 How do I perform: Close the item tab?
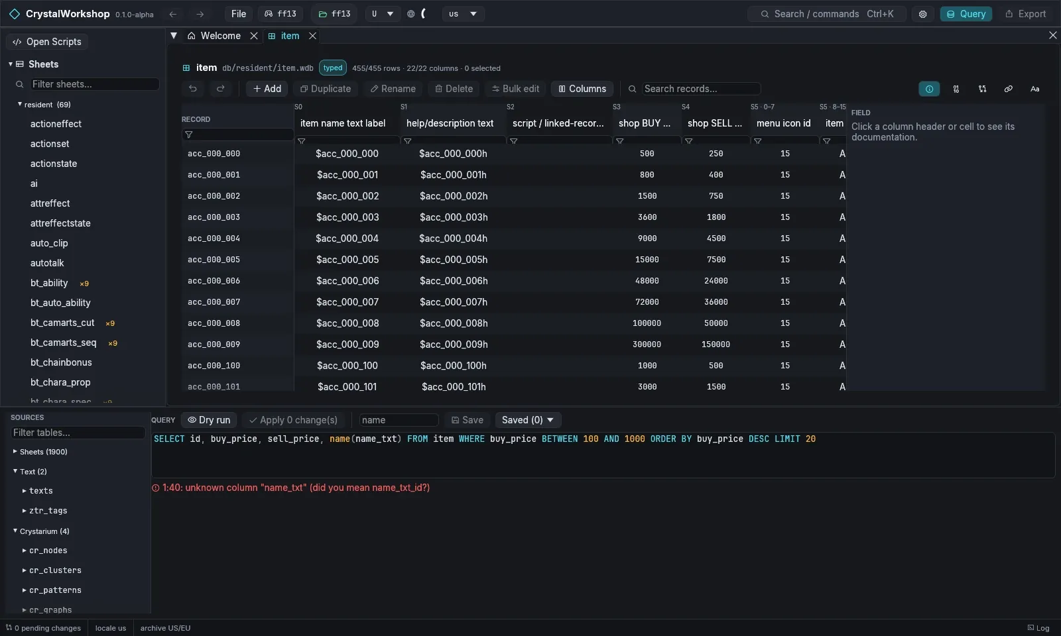click(312, 36)
